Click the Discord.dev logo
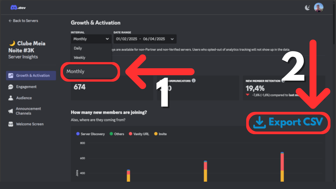This screenshot has height=189, width=336. click(x=18, y=8)
